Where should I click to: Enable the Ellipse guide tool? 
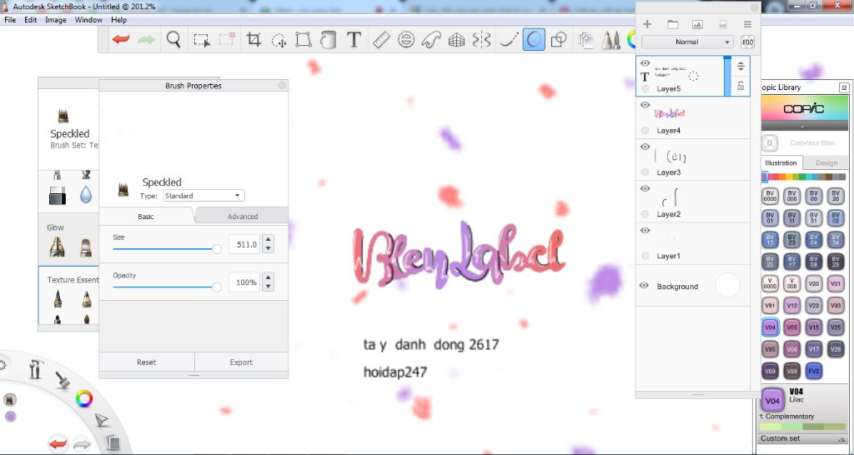point(406,40)
